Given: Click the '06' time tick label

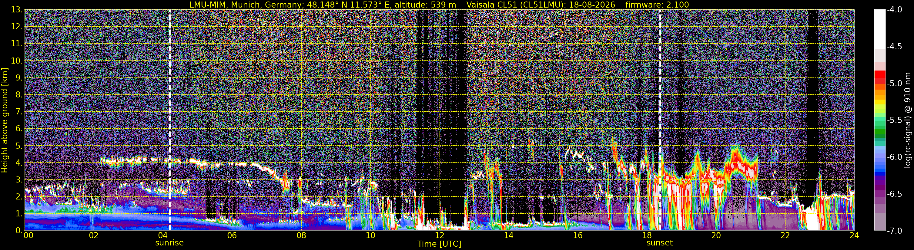Looking at the screenshot, I should (x=232, y=235).
